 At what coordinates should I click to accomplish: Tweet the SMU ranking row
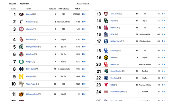pos(164,85)
